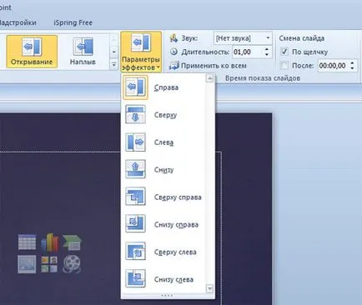Apply the transition with Применить ко всем
The image size is (362, 305).
208,66
